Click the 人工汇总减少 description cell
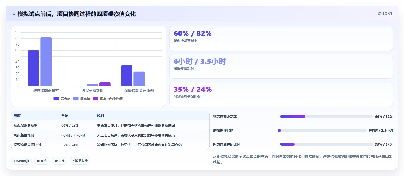This screenshot has height=176, width=404. [136, 135]
